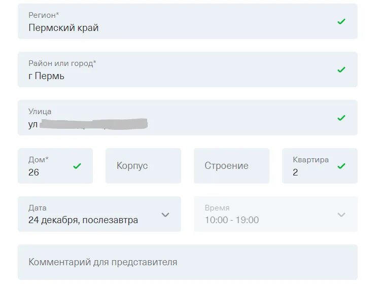Click the checkmark in the Квартира field

(x=341, y=166)
